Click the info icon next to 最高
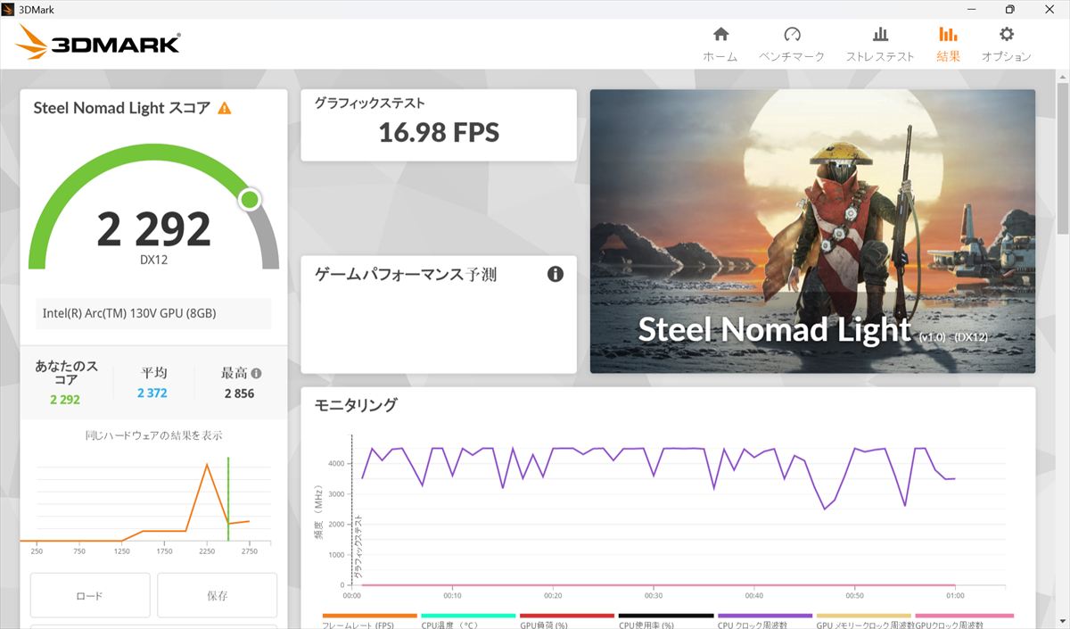Image resolution: width=1070 pixels, height=629 pixels. point(257,374)
